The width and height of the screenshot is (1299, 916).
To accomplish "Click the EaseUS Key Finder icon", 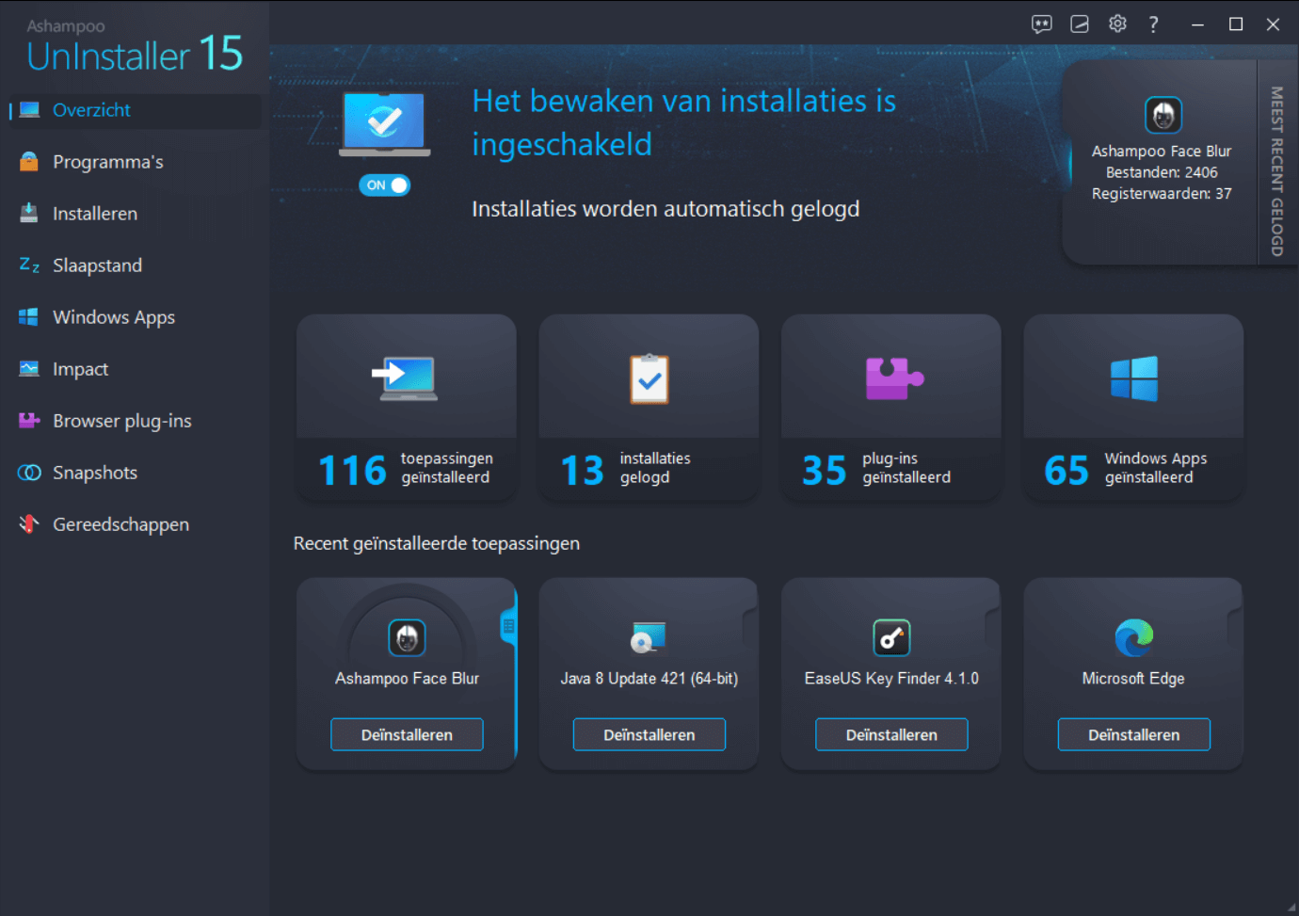I will (891, 638).
